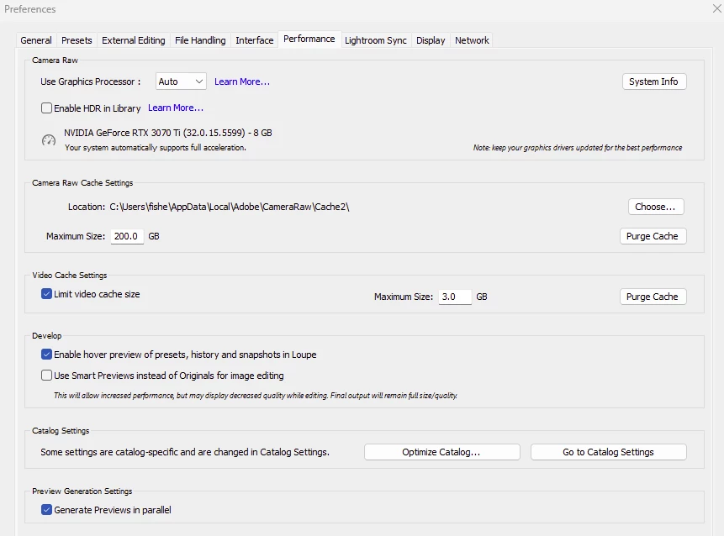Click the NVIDIA GeForce RTX 3070 Ti text
This screenshot has height=536, width=724.
pos(168,133)
